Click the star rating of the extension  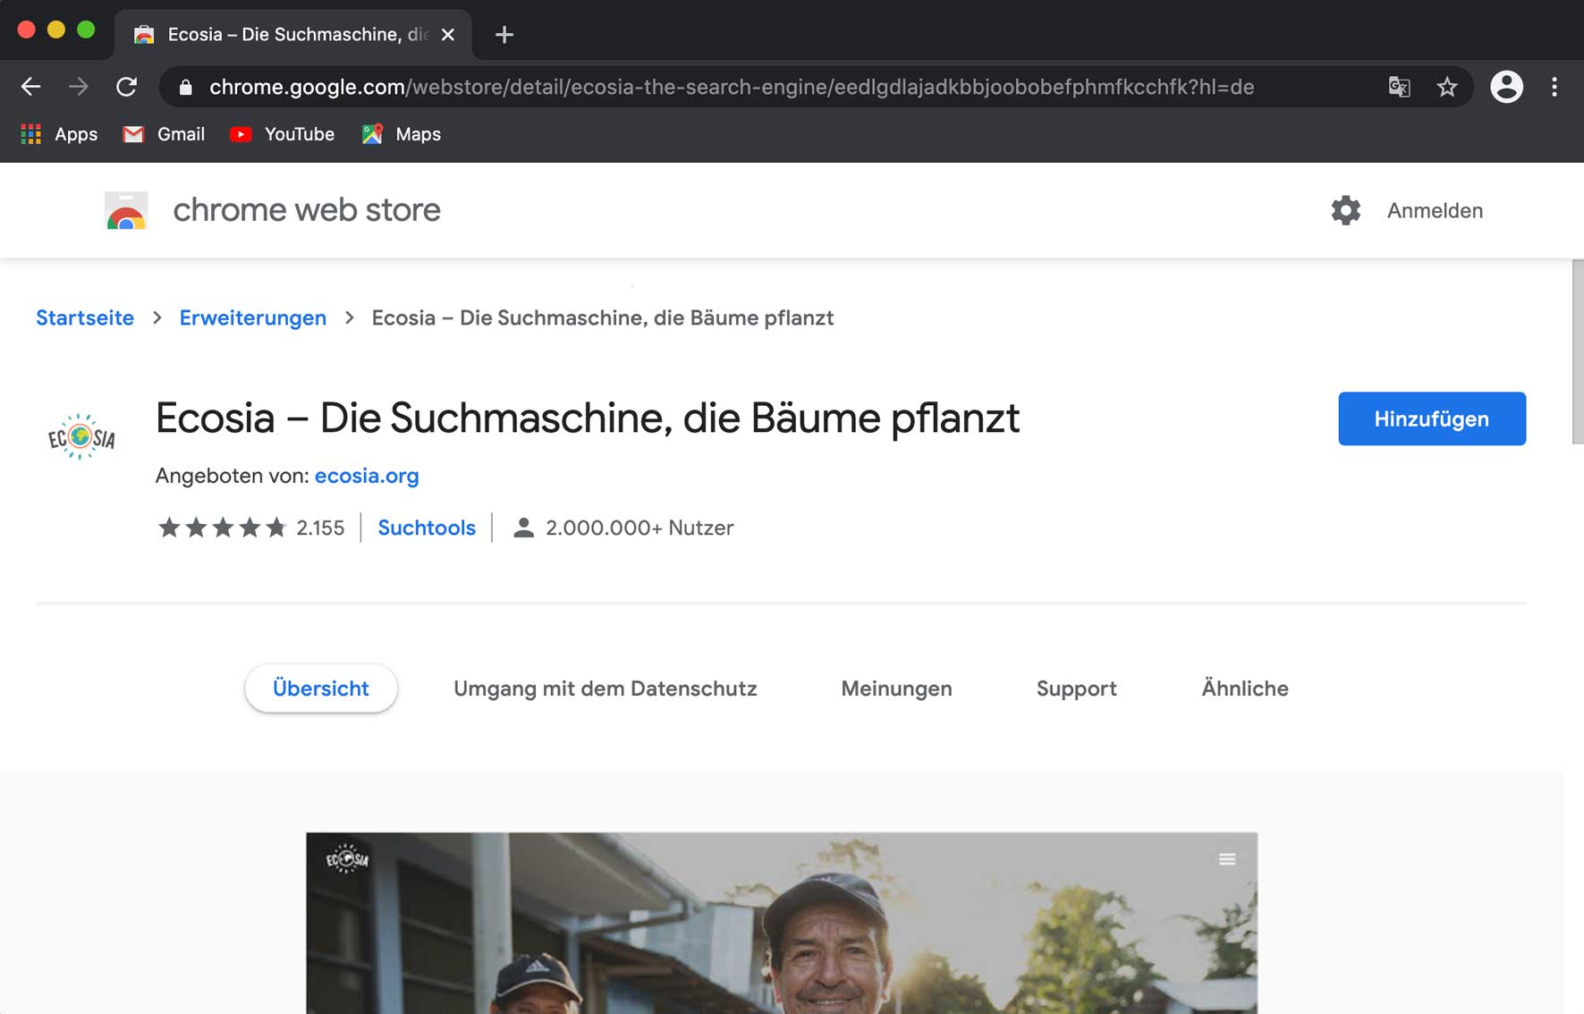coord(222,528)
